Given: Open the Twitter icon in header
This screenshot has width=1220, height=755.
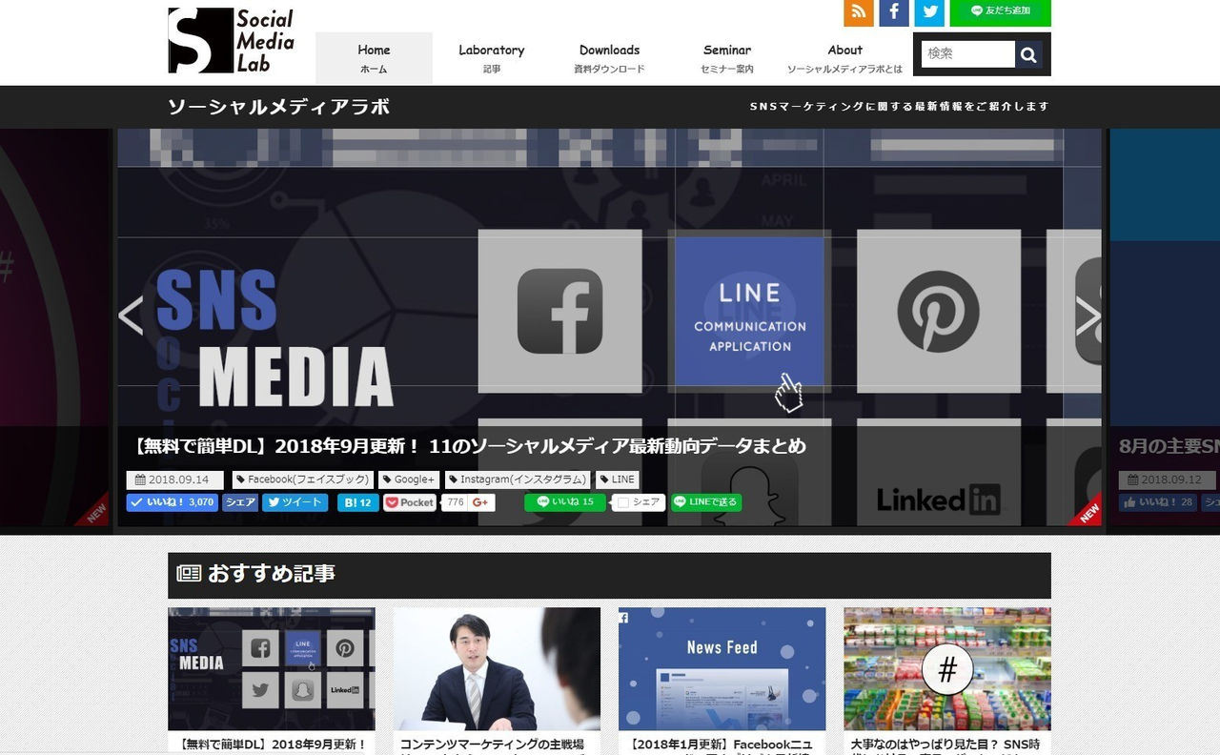Looking at the screenshot, I should click(x=928, y=11).
